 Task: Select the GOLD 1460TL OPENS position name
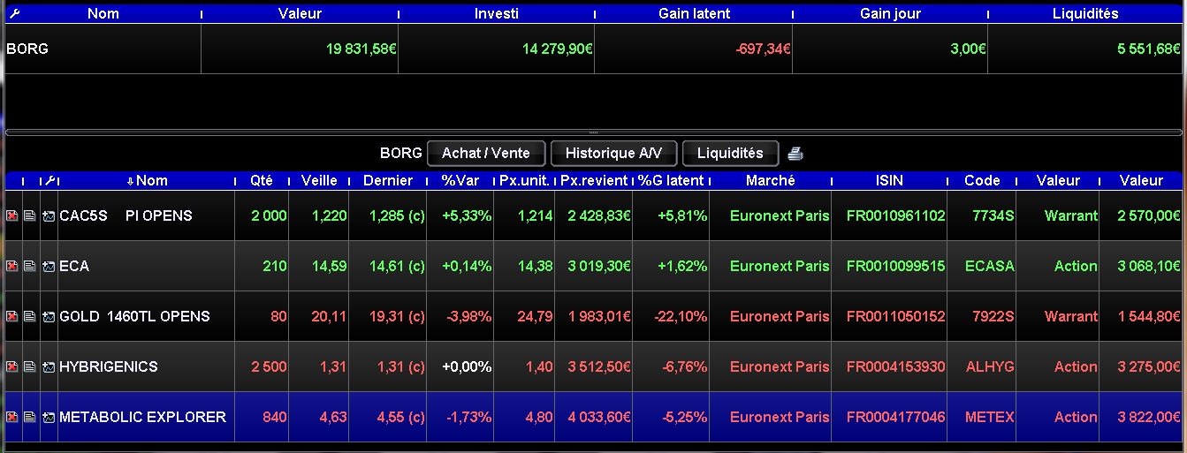(134, 316)
